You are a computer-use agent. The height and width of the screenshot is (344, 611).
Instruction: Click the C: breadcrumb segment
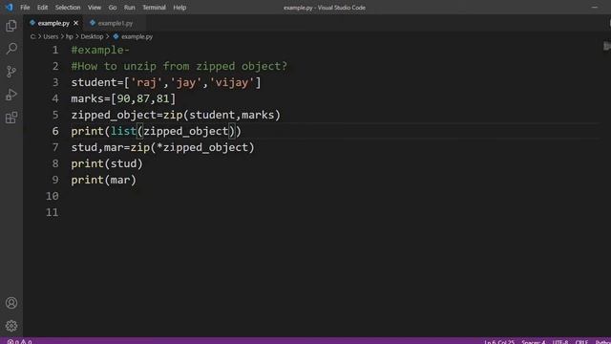coord(33,36)
